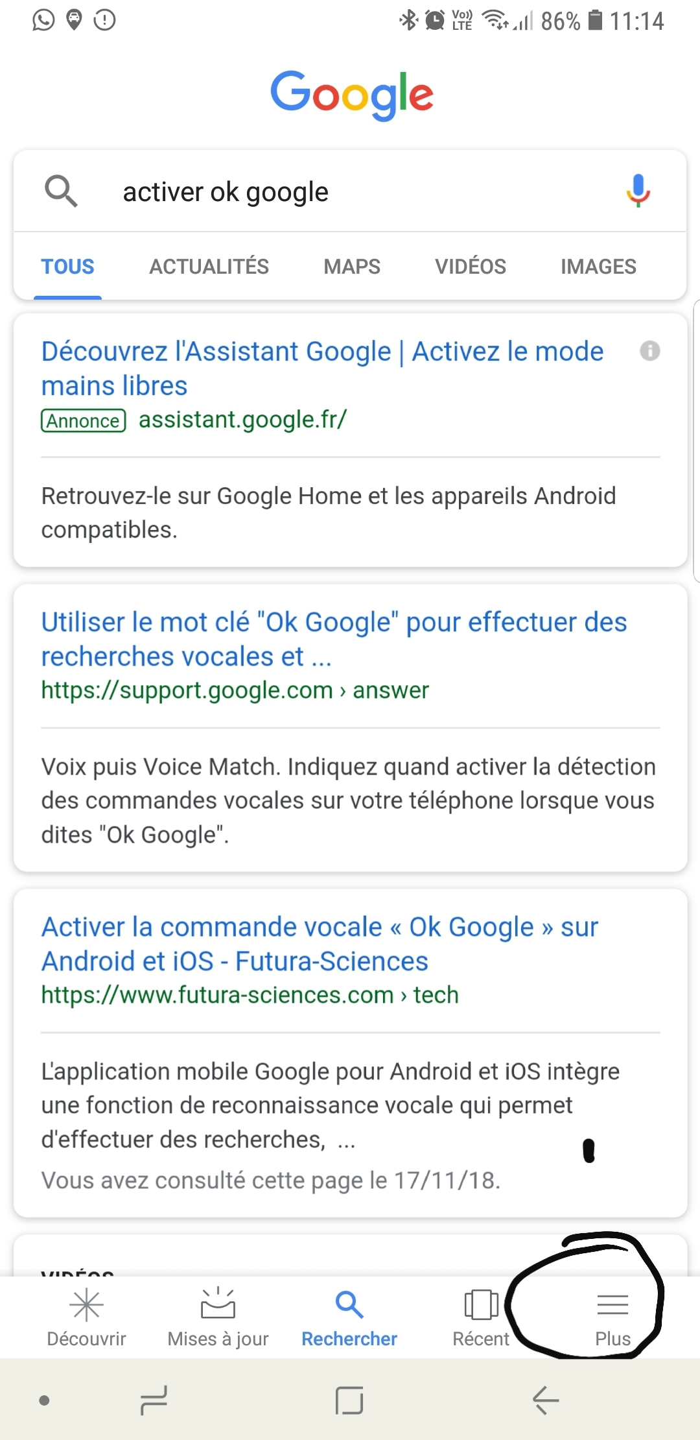Open the Plus menu in bottom bar
This screenshot has height=1440, width=700.
point(612,1318)
